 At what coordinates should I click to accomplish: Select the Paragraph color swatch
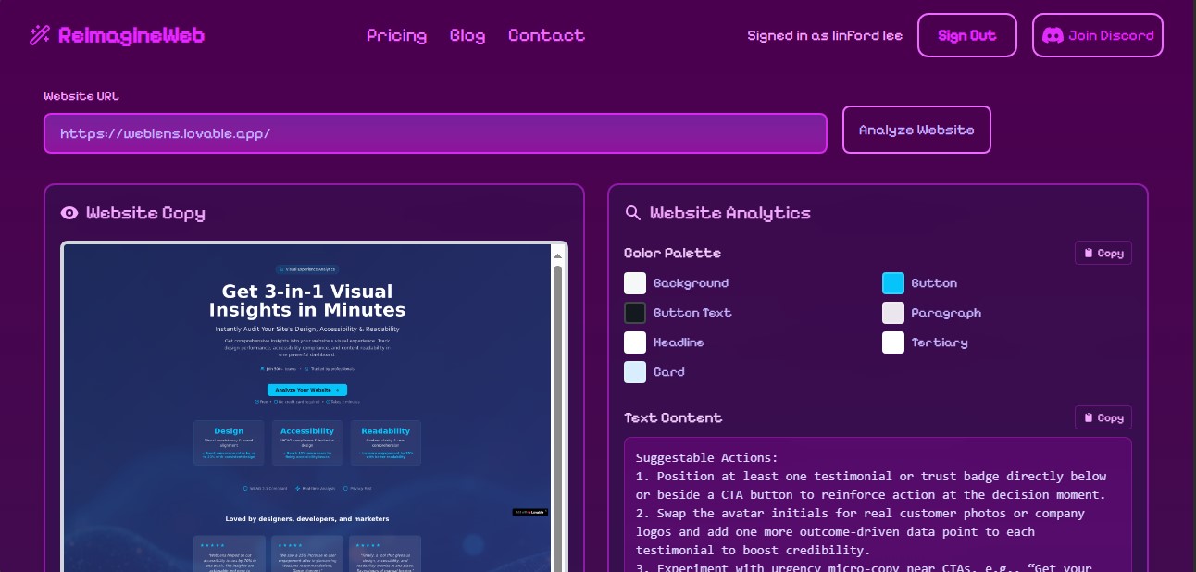(893, 313)
